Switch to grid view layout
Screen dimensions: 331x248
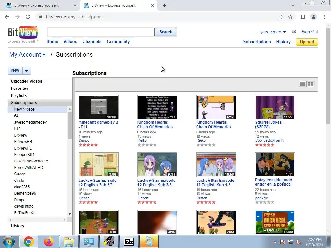tap(310, 84)
